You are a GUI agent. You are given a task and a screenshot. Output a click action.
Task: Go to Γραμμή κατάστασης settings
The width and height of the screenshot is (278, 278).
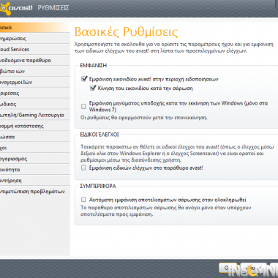click(x=34, y=126)
